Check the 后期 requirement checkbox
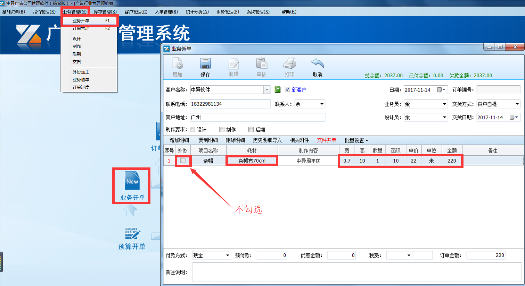The height and width of the screenshot is (286, 525). click(251, 129)
